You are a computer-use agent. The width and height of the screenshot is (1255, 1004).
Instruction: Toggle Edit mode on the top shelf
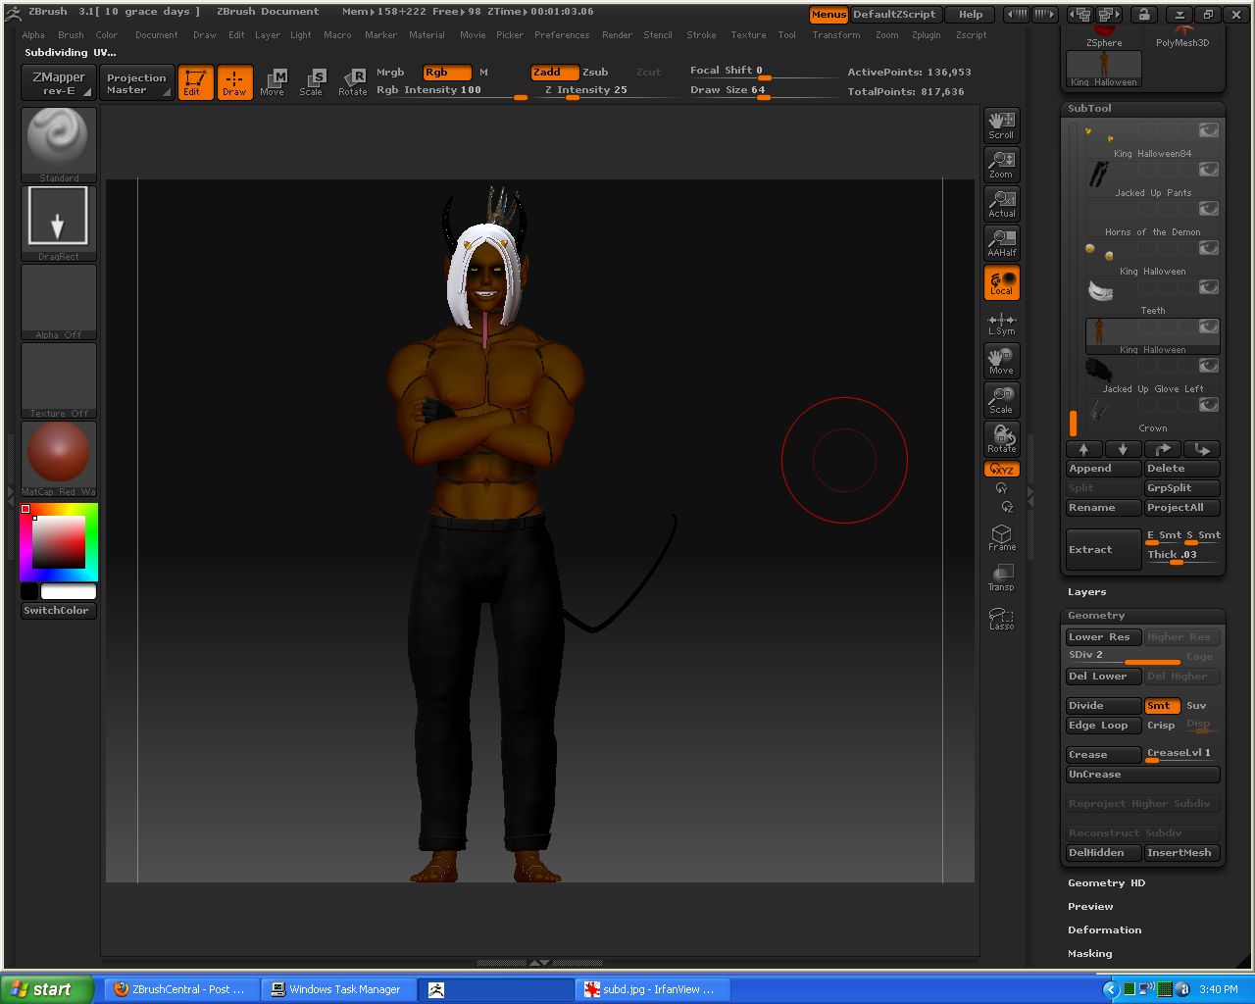(x=195, y=82)
